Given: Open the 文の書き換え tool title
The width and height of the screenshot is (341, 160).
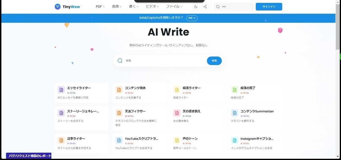Looking at the screenshot, I should click(192, 111).
